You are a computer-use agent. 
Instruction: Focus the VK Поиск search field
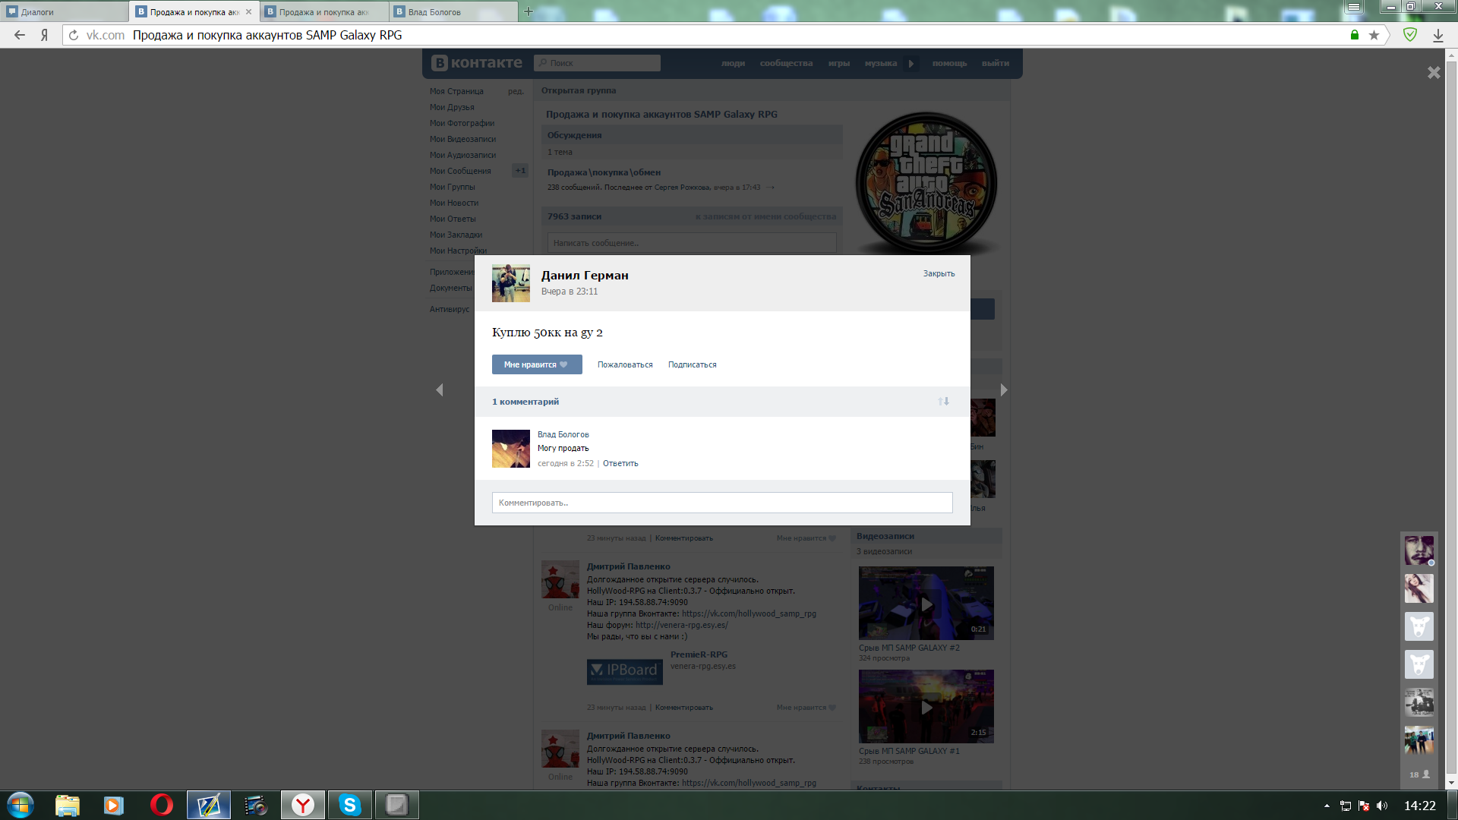(597, 63)
